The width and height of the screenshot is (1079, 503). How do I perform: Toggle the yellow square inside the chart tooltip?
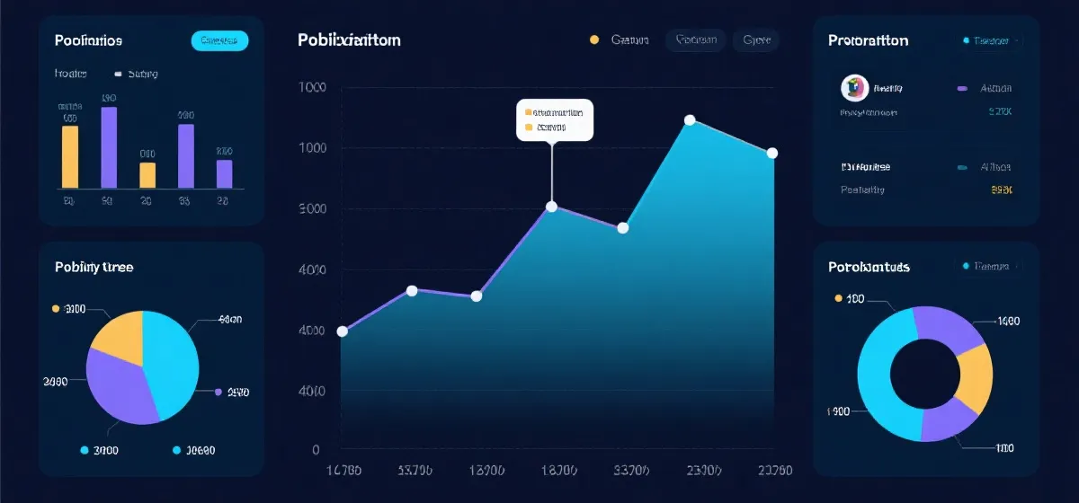click(x=529, y=113)
